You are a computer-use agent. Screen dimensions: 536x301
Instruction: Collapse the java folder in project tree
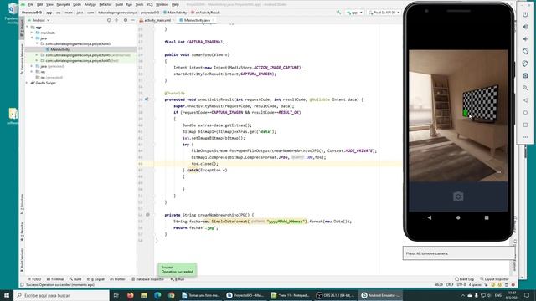pyautogui.click(x=32, y=38)
